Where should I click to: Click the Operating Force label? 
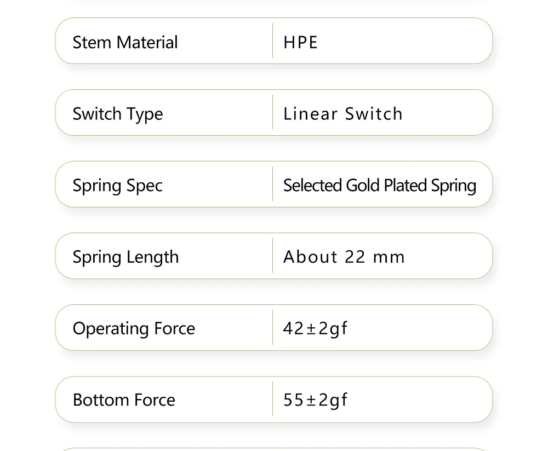click(x=134, y=328)
